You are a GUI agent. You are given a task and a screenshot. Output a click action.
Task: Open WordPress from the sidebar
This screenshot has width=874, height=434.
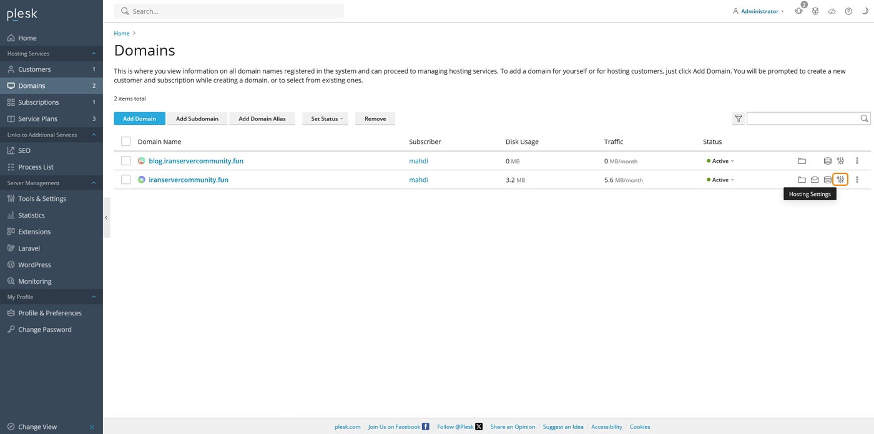click(x=34, y=264)
